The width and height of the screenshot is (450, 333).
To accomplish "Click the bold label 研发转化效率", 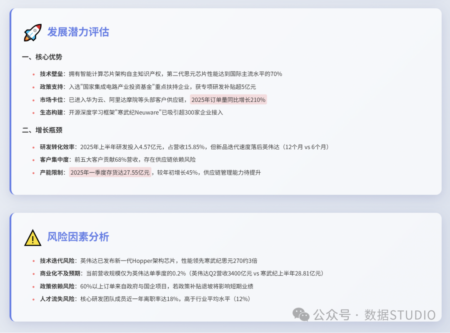I will 57,147.
